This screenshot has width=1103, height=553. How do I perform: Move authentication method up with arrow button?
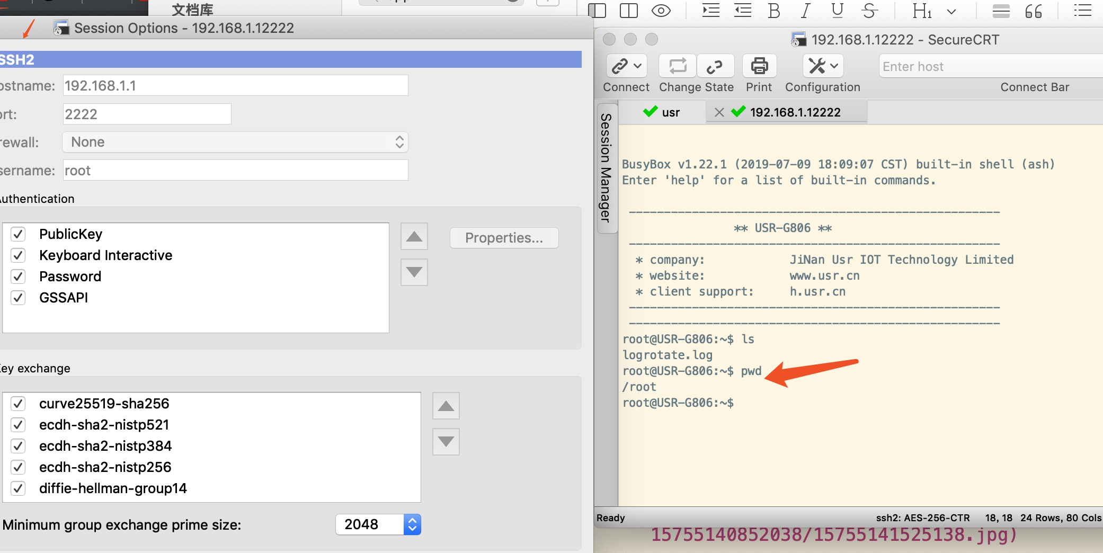tap(414, 237)
